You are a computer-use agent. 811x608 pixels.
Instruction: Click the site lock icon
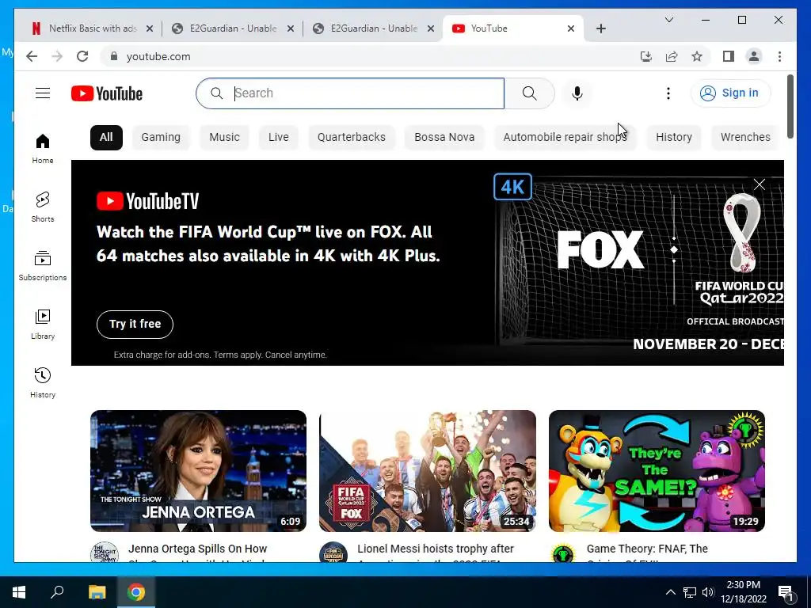tap(114, 56)
